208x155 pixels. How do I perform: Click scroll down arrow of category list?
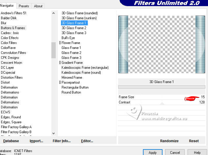click(54, 133)
